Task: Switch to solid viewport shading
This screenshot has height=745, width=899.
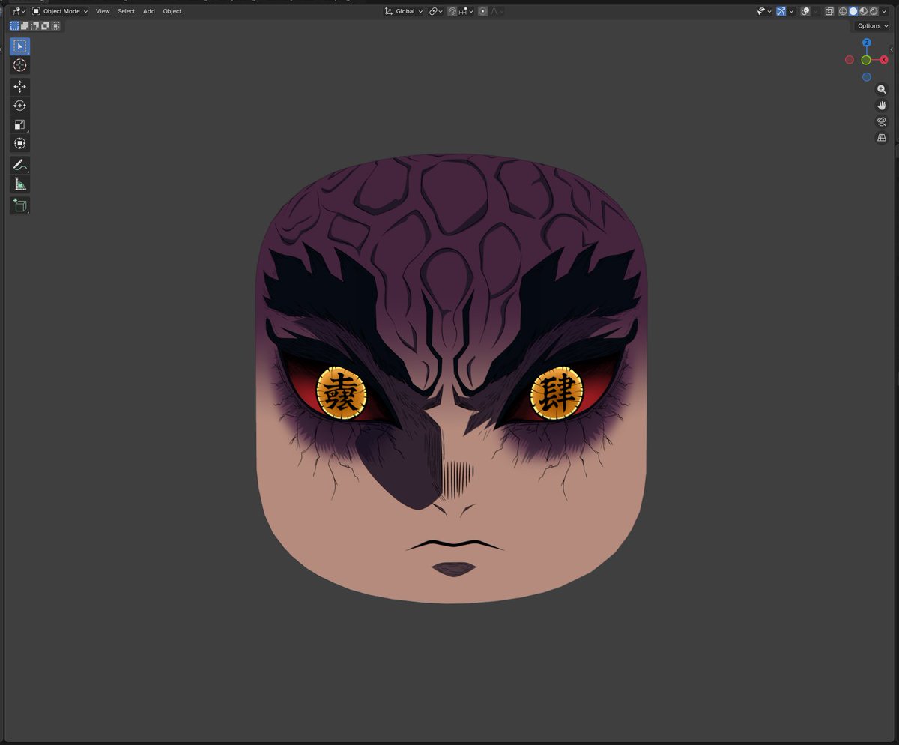Action: click(x=853, y=11)
